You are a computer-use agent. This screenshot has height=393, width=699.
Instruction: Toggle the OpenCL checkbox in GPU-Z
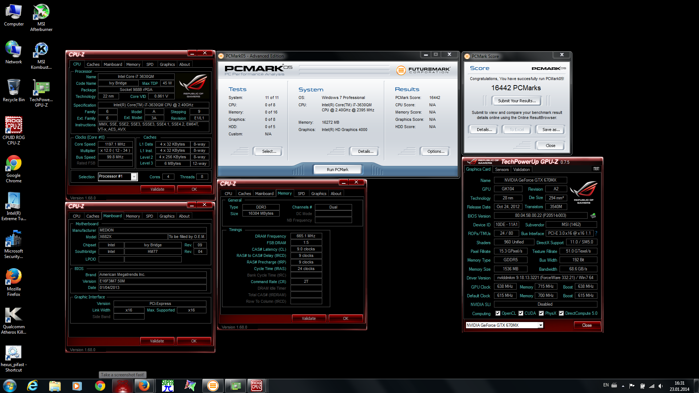(498, 313)
